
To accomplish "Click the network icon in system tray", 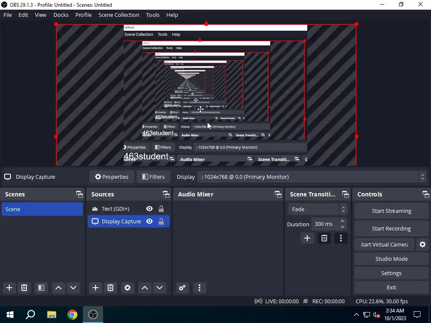I will 367,315.
